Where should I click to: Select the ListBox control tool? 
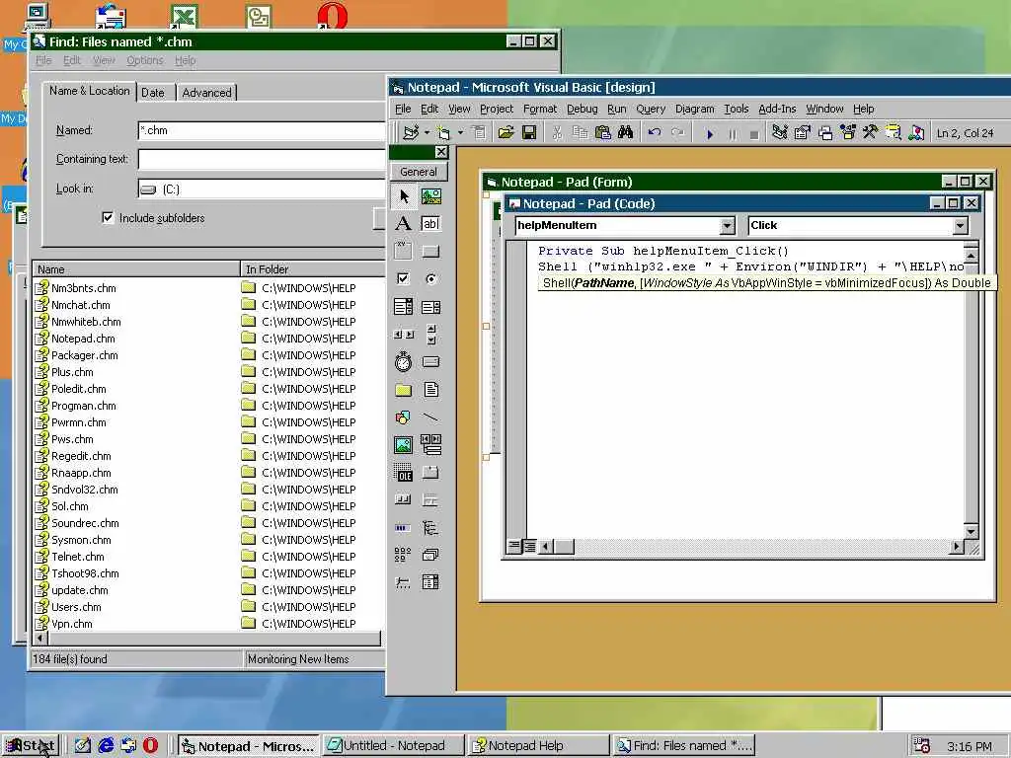[430, 306]
